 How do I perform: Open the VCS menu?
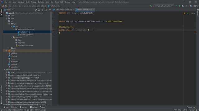click(x=62, y=2)
